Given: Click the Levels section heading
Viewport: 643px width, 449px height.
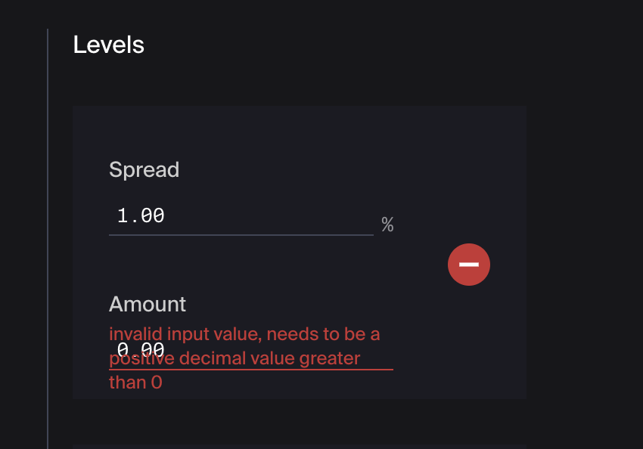Looking at the screenshot, I should coord(108,45).
